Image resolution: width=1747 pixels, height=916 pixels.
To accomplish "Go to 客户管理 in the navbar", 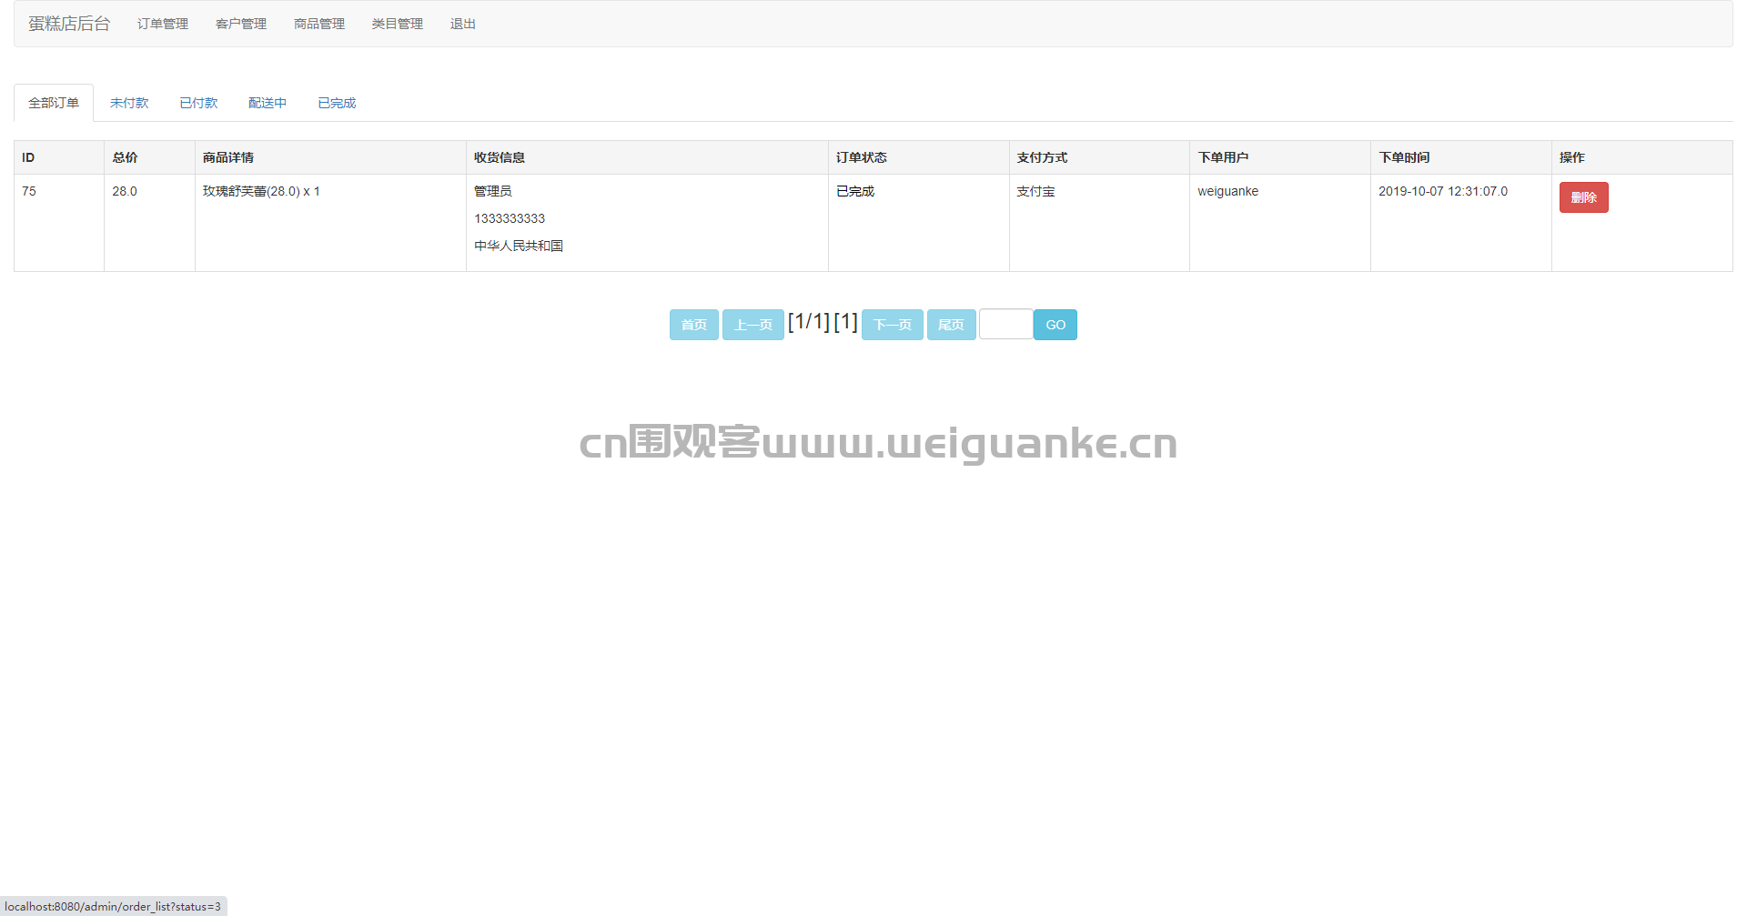I will tap(241, 24).
